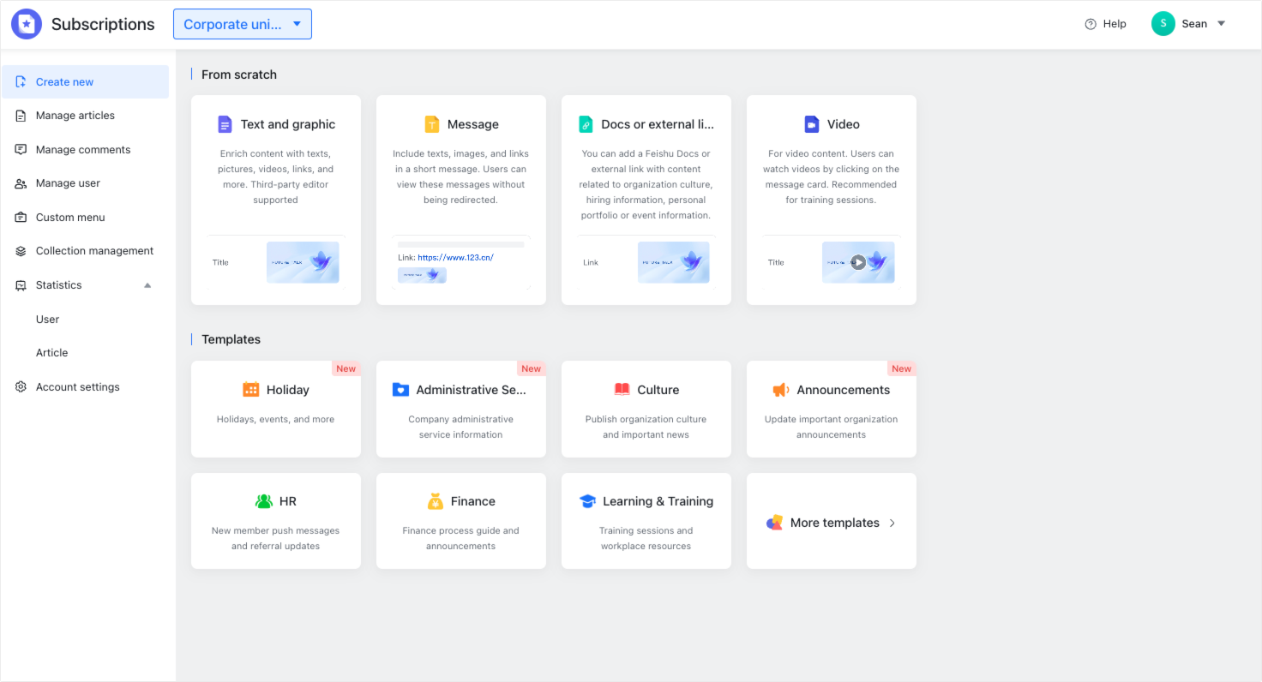Click the Account settings gear icon

pyautogui.click(x=21, y=387)
